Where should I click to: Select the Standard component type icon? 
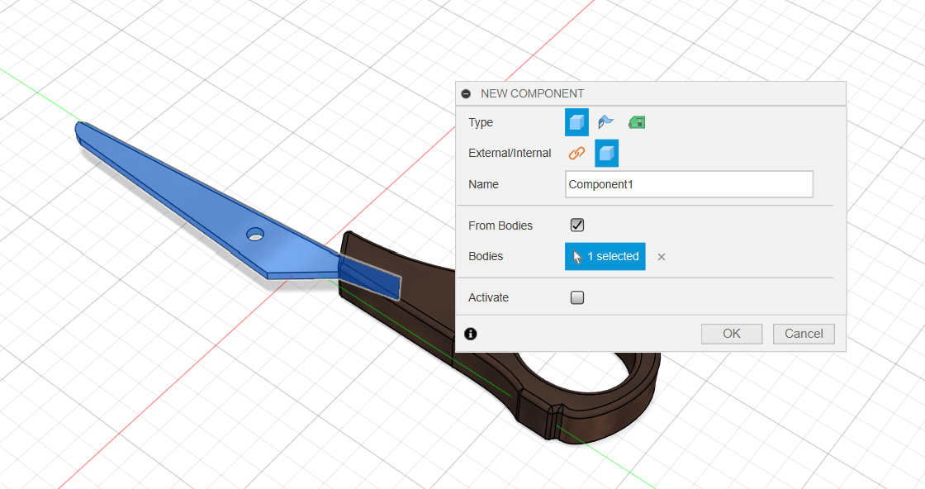coord(576,122)
